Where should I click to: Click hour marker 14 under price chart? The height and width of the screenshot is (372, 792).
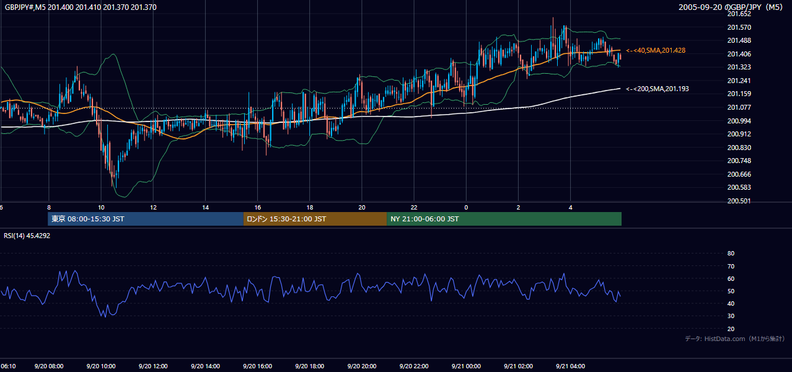205,207
